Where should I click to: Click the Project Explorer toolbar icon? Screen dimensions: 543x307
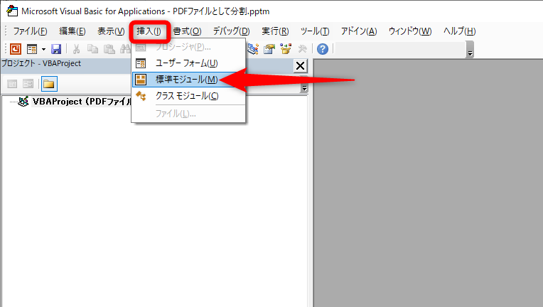tap(253, 49)
